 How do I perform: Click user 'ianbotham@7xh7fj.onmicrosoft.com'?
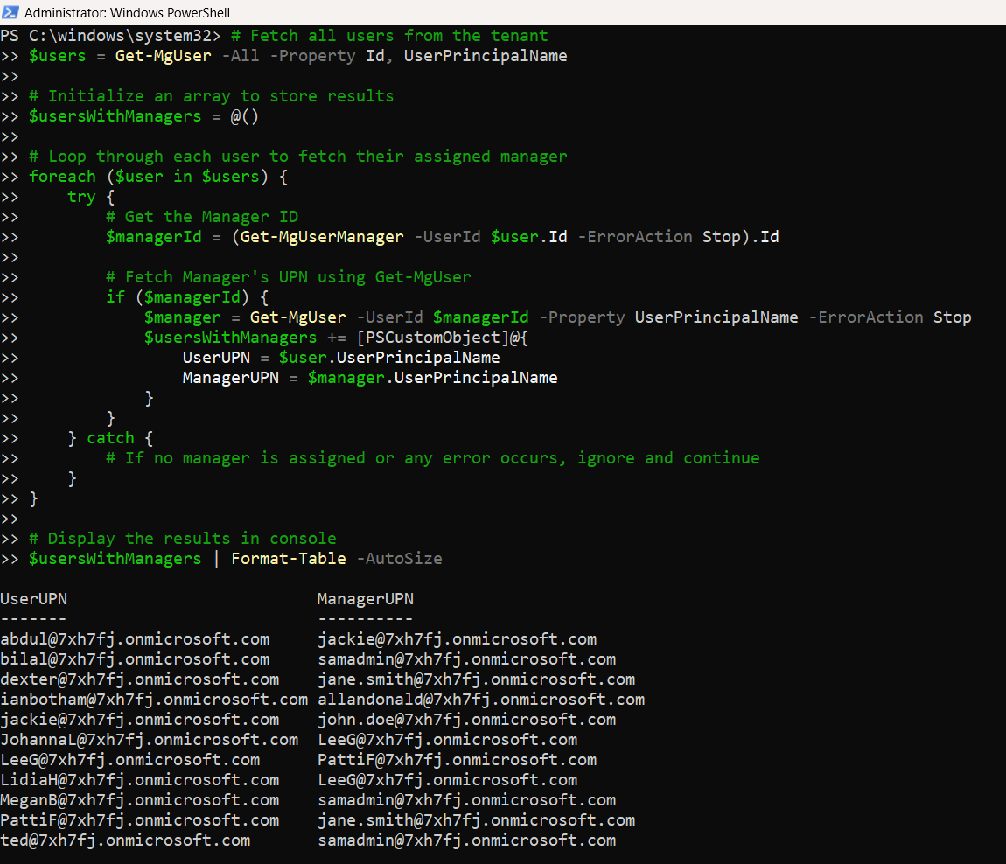coord(154,700)
